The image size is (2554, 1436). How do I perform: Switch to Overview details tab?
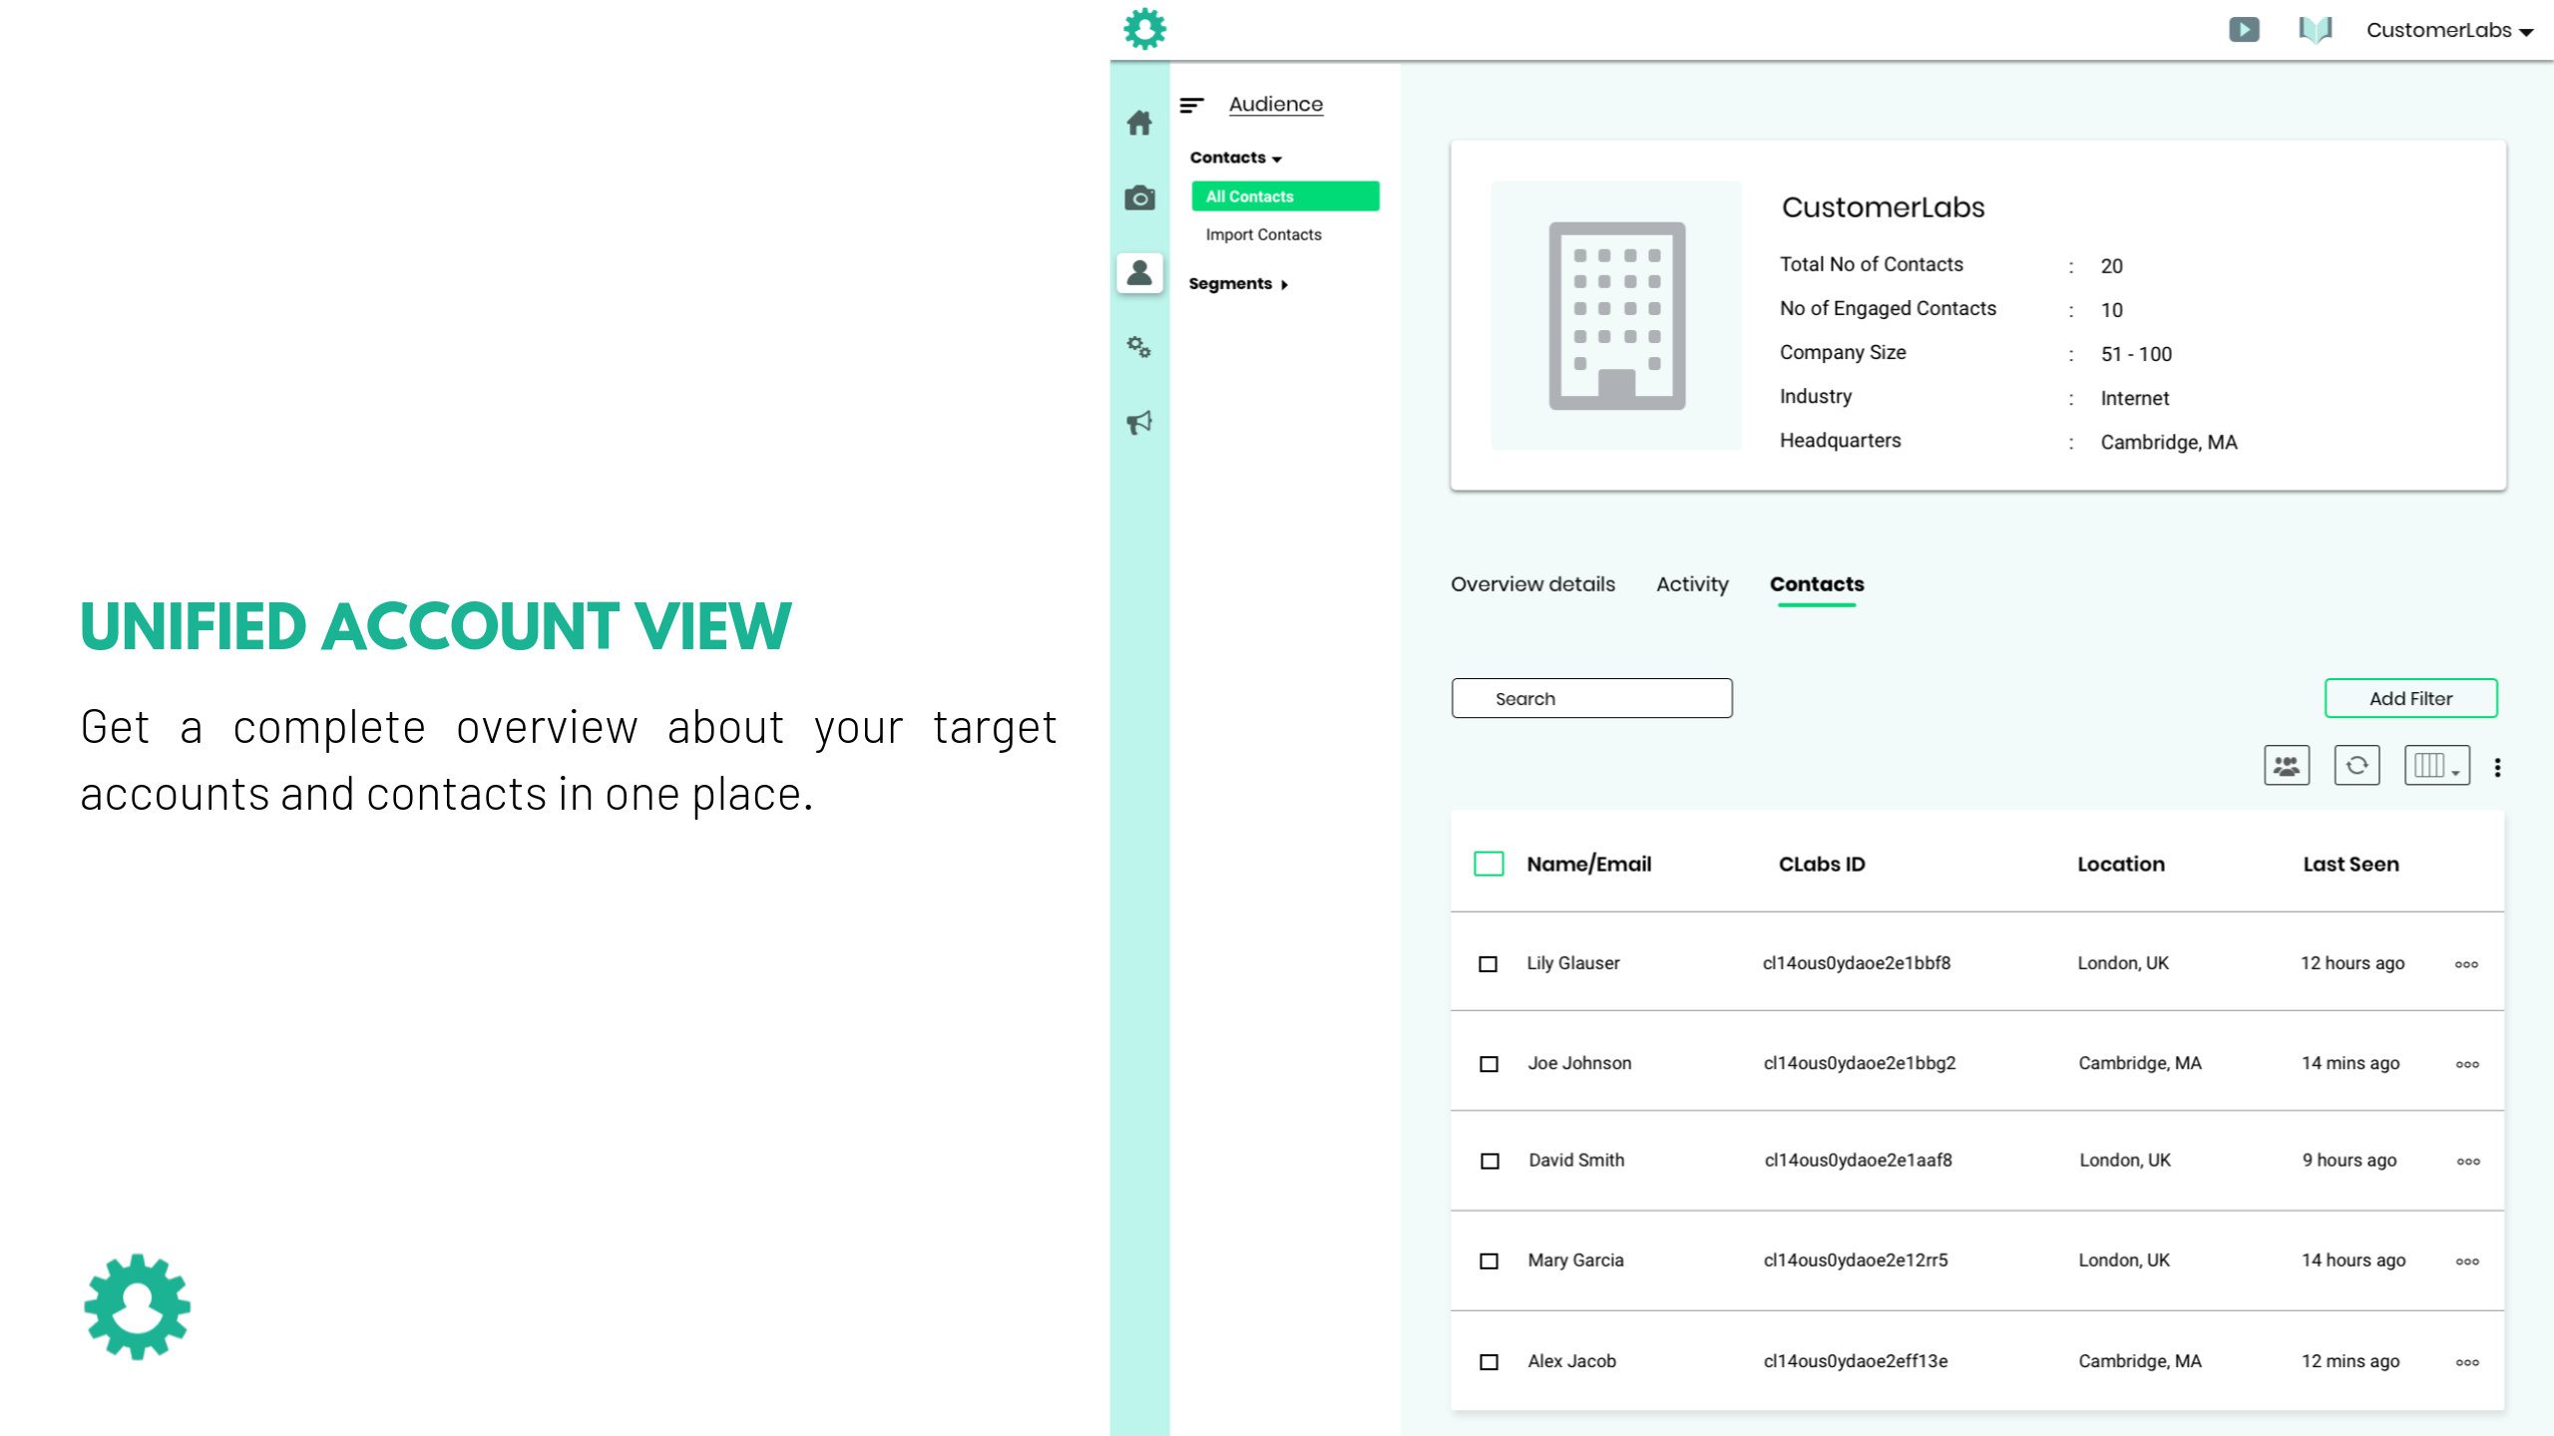pyautogui.click(x=1532, y=584)
